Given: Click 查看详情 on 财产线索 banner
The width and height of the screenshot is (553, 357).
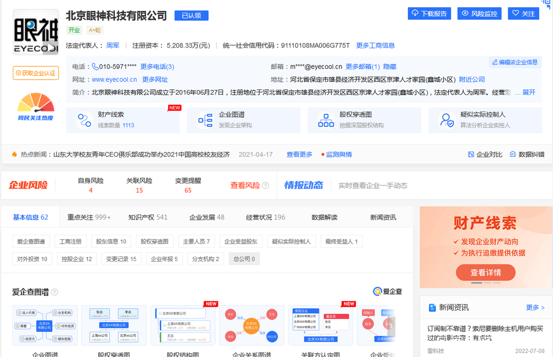Looking at the screenshot, I should [486, 273].
